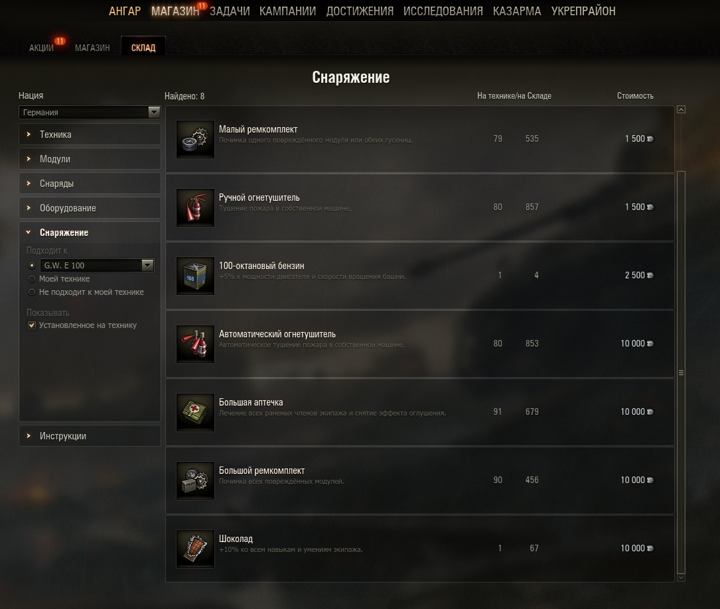Expand the Оборудование section
This screenshot has height=609, width=720.
tap(90, 208)
